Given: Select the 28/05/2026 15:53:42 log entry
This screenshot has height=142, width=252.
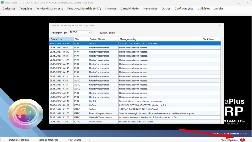Looking at the screenshot, I should pos(135,52).
